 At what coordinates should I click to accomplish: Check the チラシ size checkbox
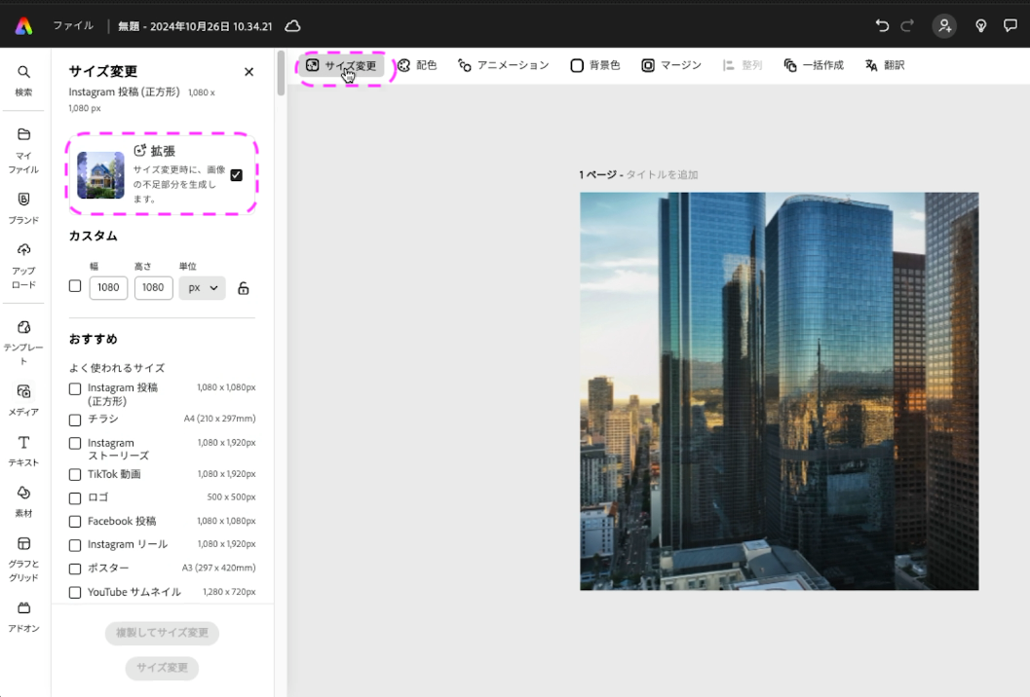pyautogui.click(x=75, y=420)
